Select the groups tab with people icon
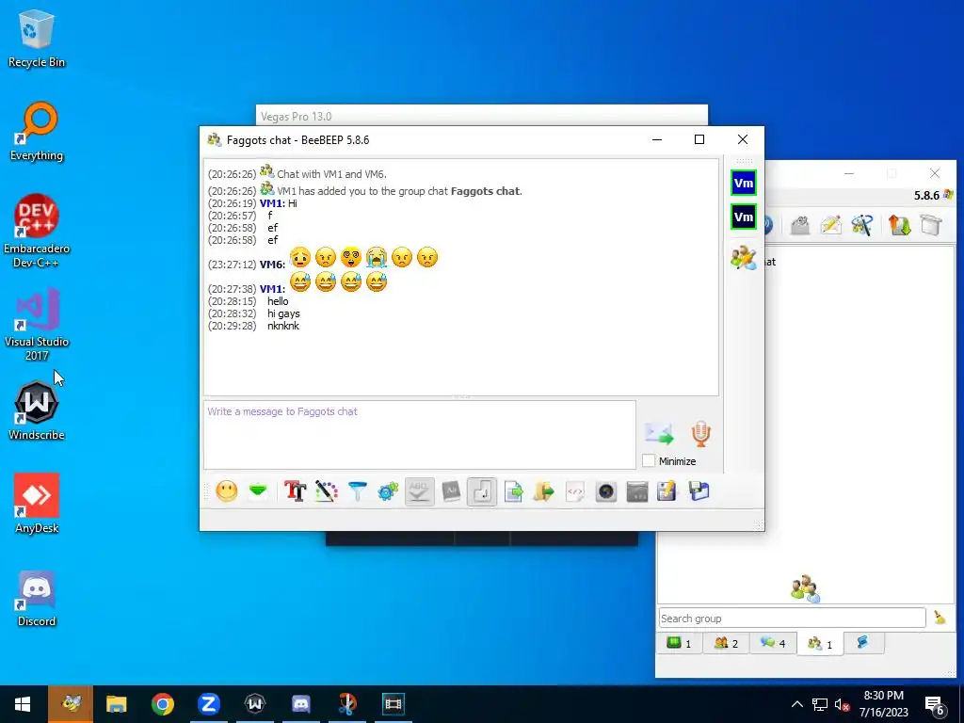This screenshot has height=723, width=964. pyautogui.click(x=820, y=643)
